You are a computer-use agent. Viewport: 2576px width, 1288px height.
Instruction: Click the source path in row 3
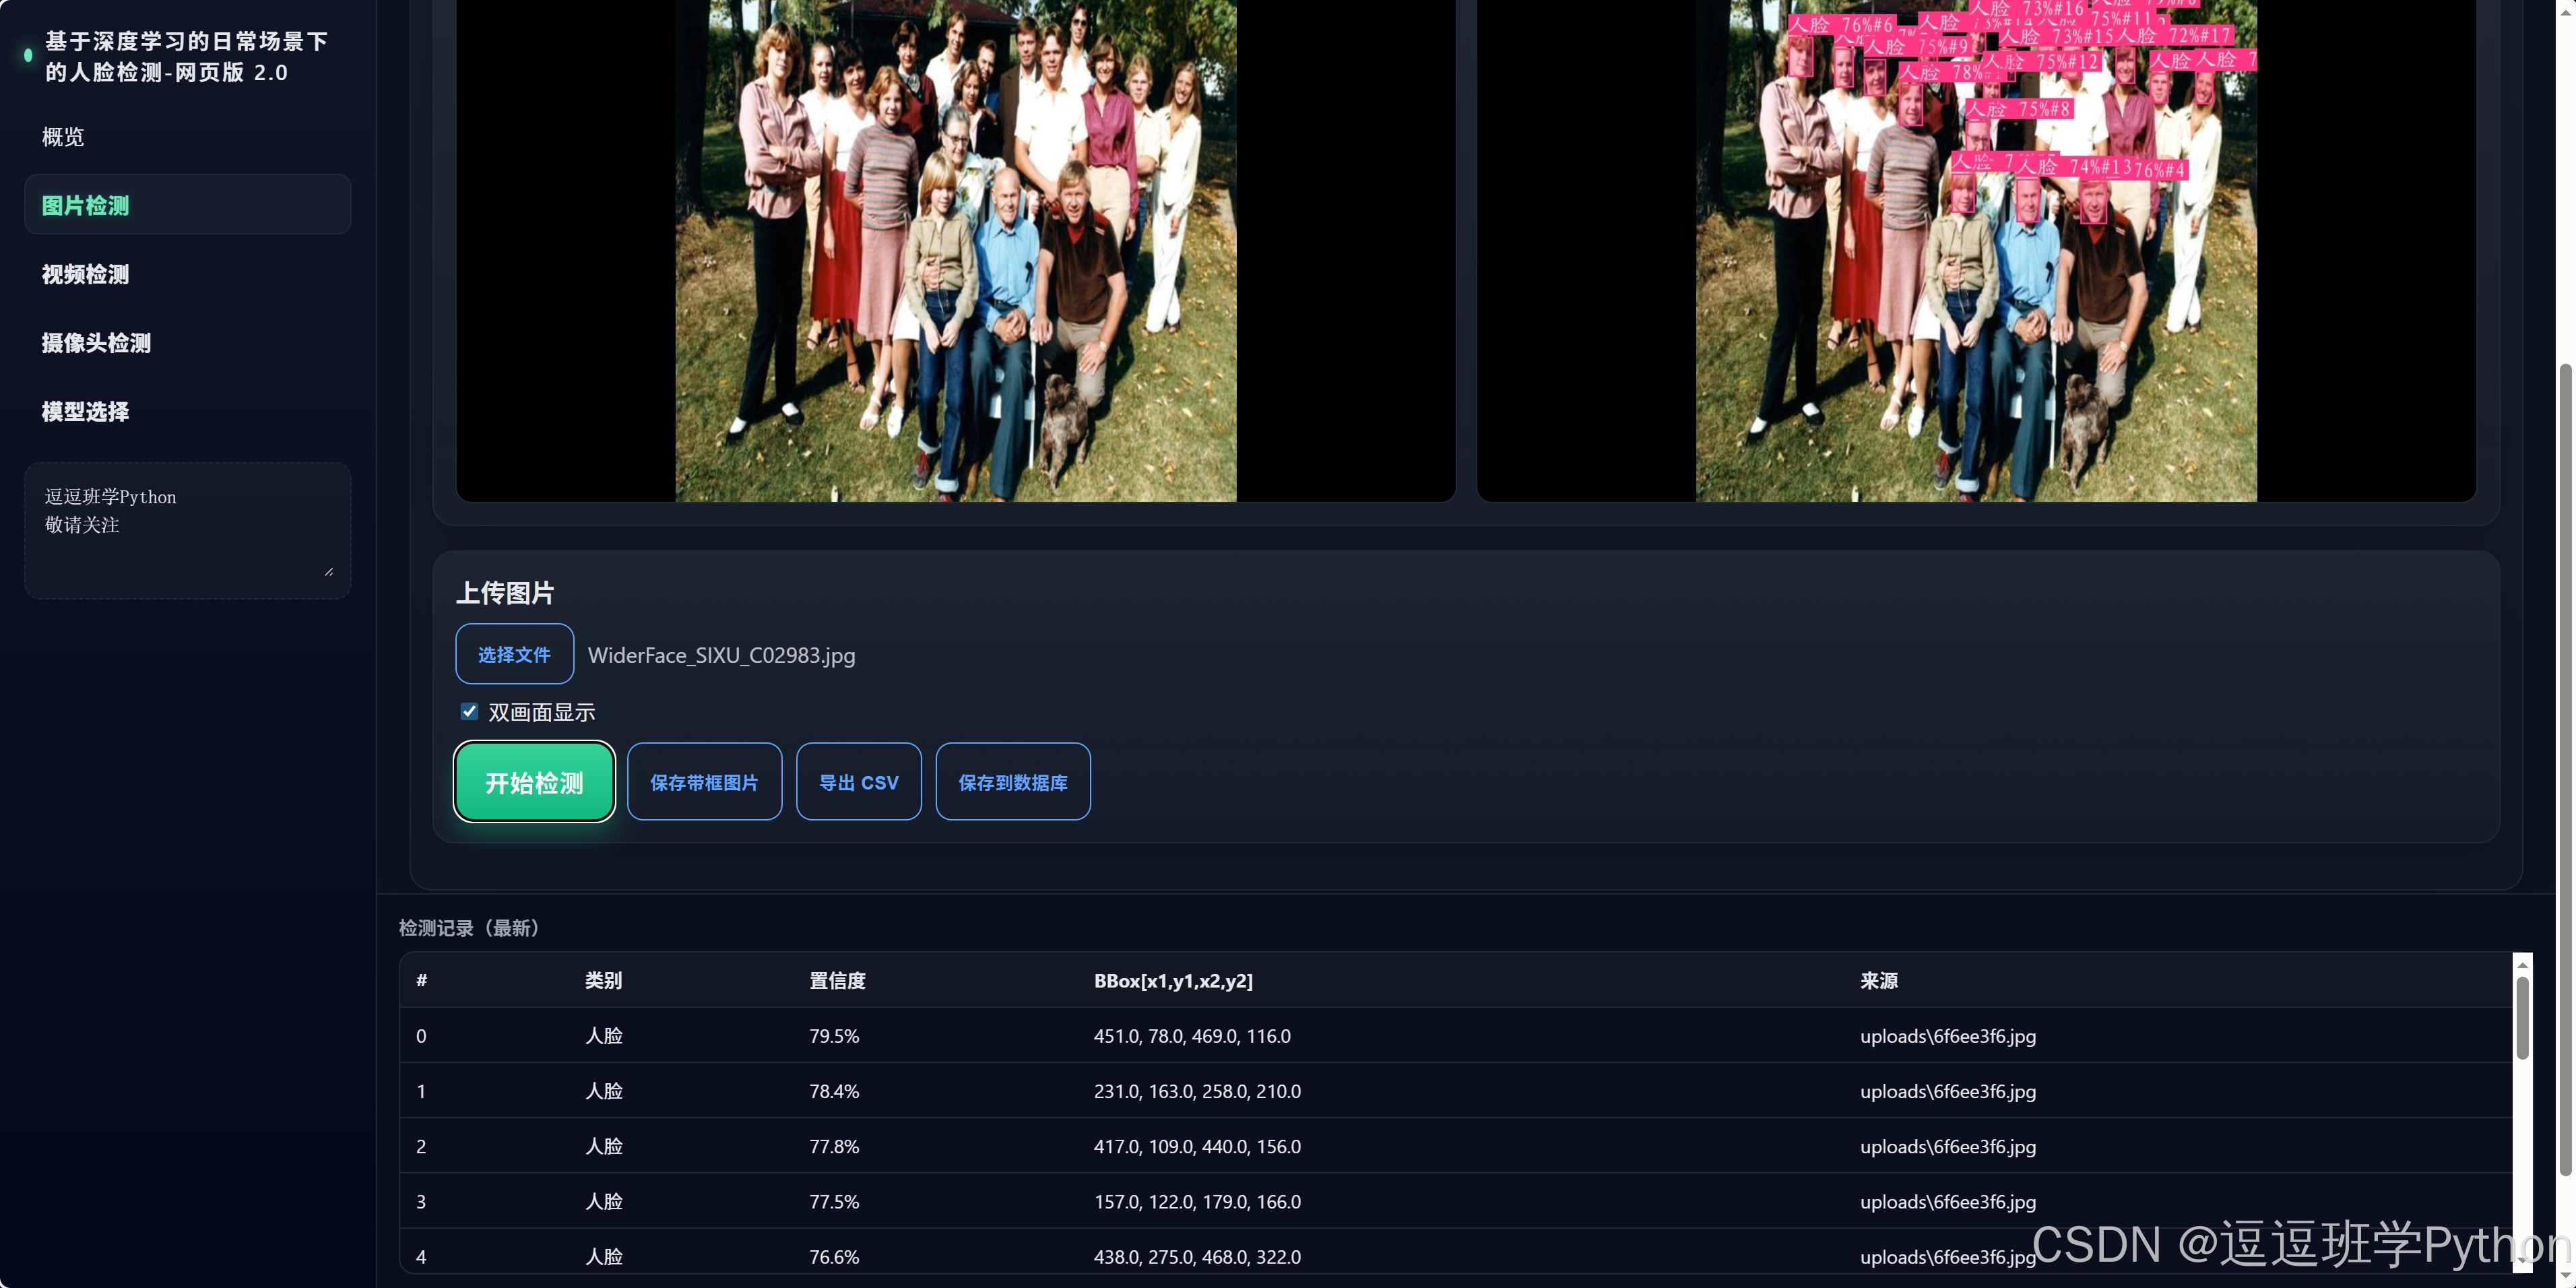[1948, 1201]
